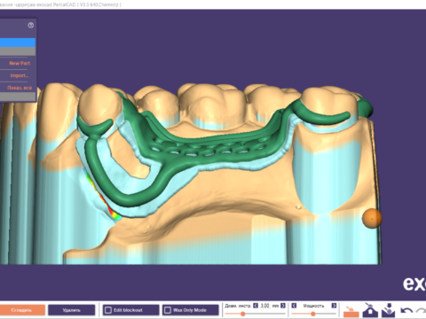The image size is (426, 319).
Task: Increase Мощность with right arrow
Action: [x=334, y=306]
